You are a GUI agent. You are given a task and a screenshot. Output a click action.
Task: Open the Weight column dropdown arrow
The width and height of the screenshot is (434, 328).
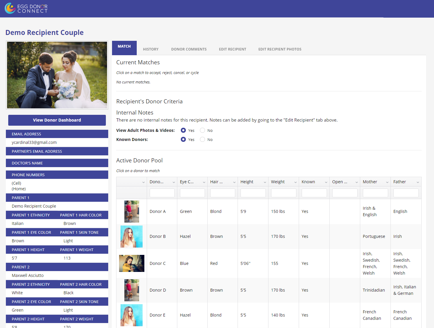(295, 182)
